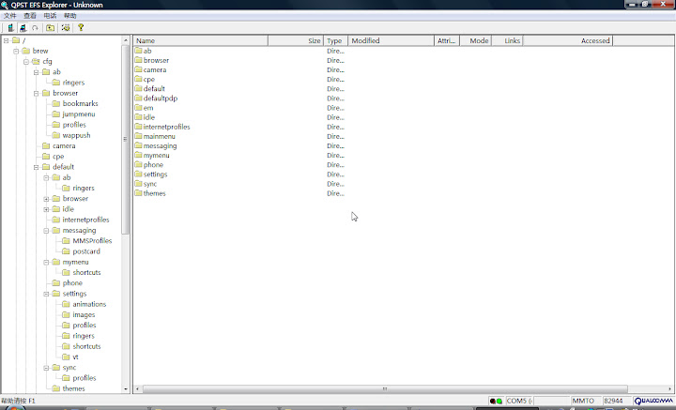This screenshot has height=410, width=676.
Task: Click the Attri... column header
Action: pyautogui.click(x=447, y=40)
